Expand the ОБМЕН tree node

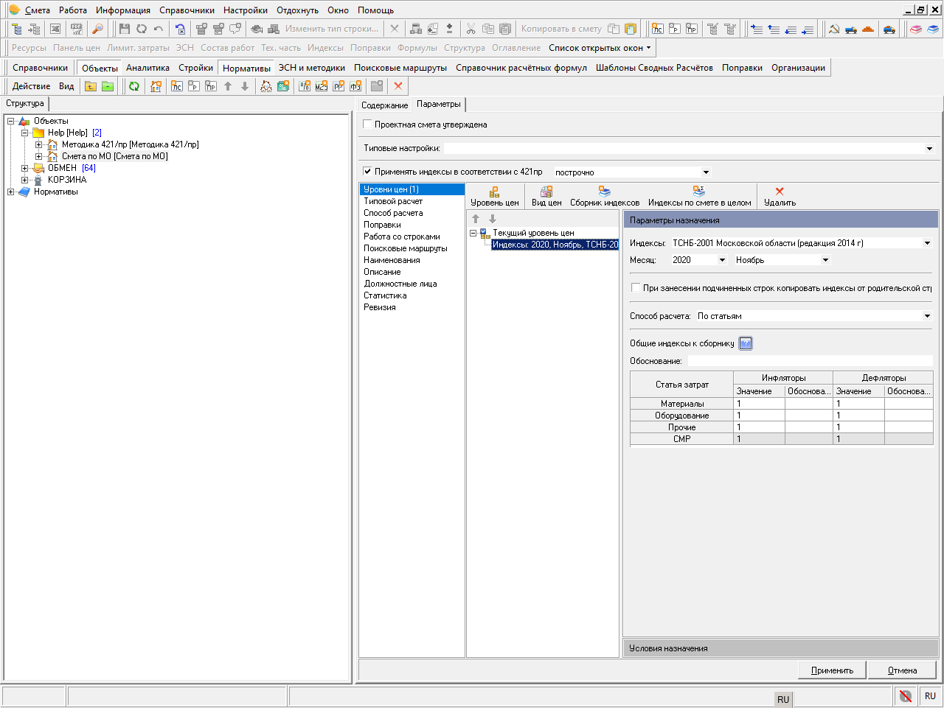[24, 168]
